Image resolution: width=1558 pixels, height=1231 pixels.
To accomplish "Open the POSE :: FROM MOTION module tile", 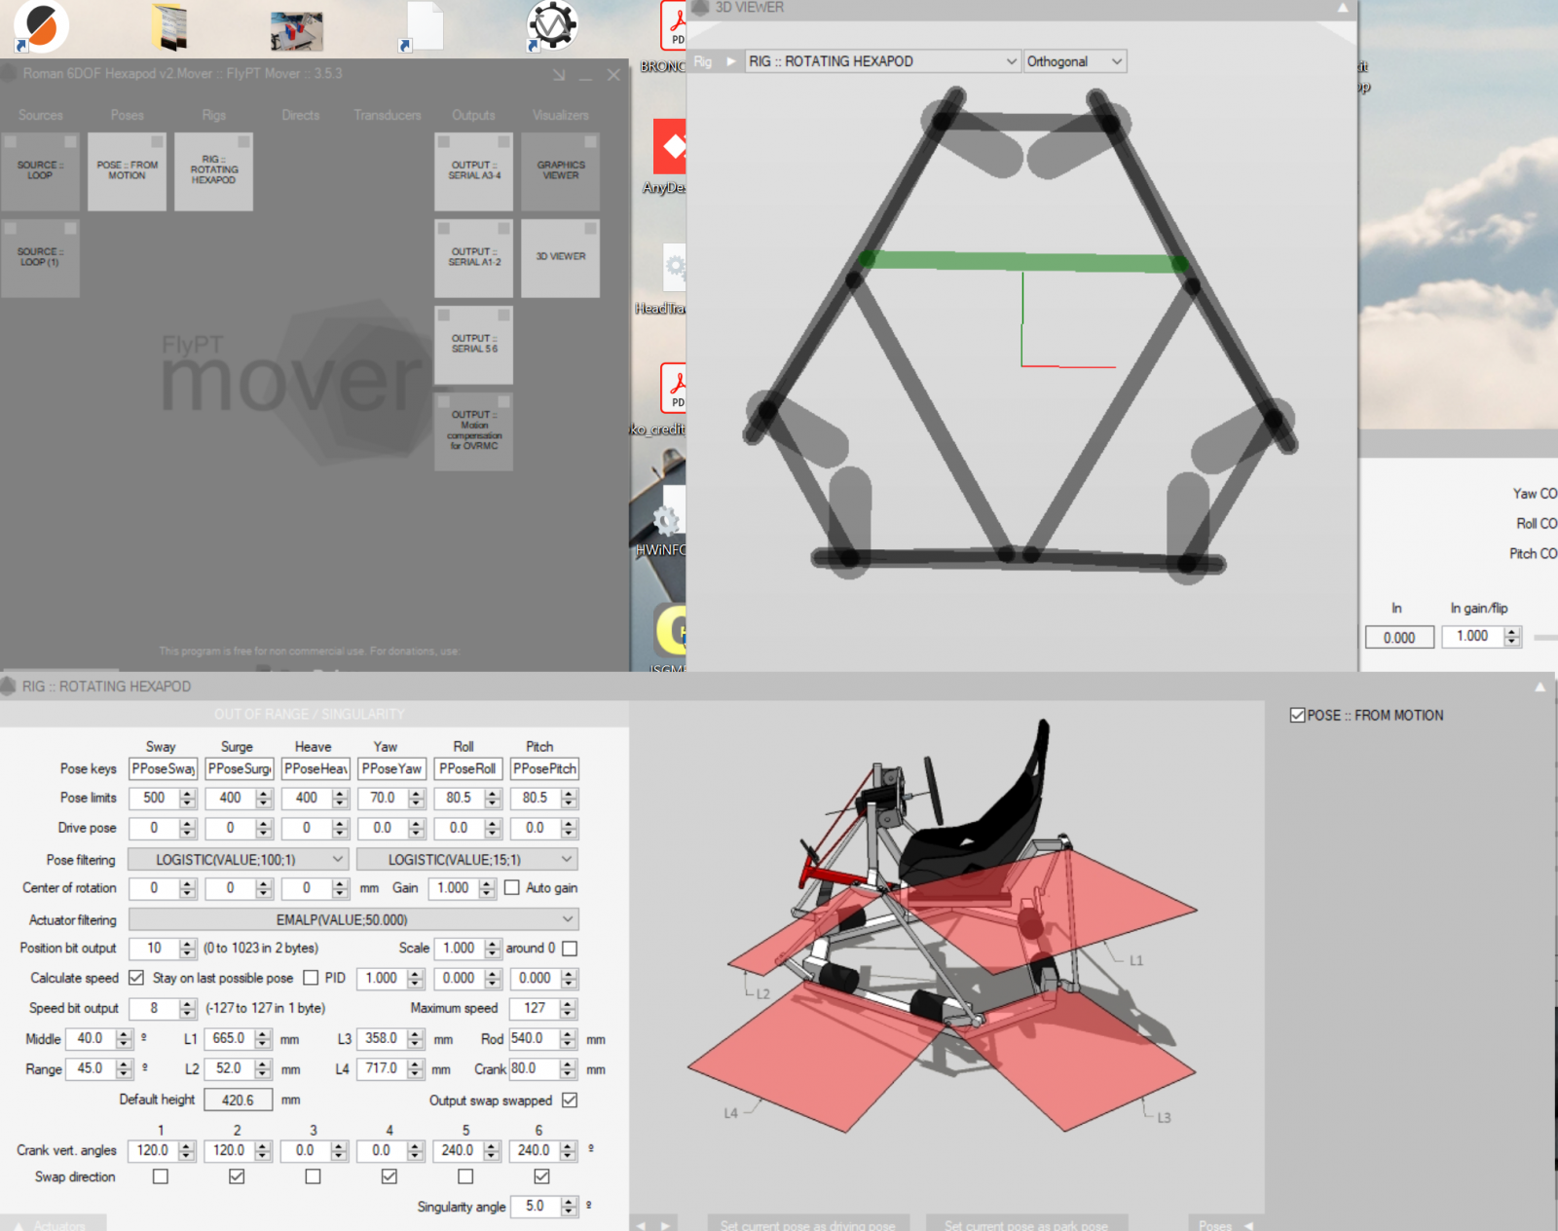I will tap(127, 171).
